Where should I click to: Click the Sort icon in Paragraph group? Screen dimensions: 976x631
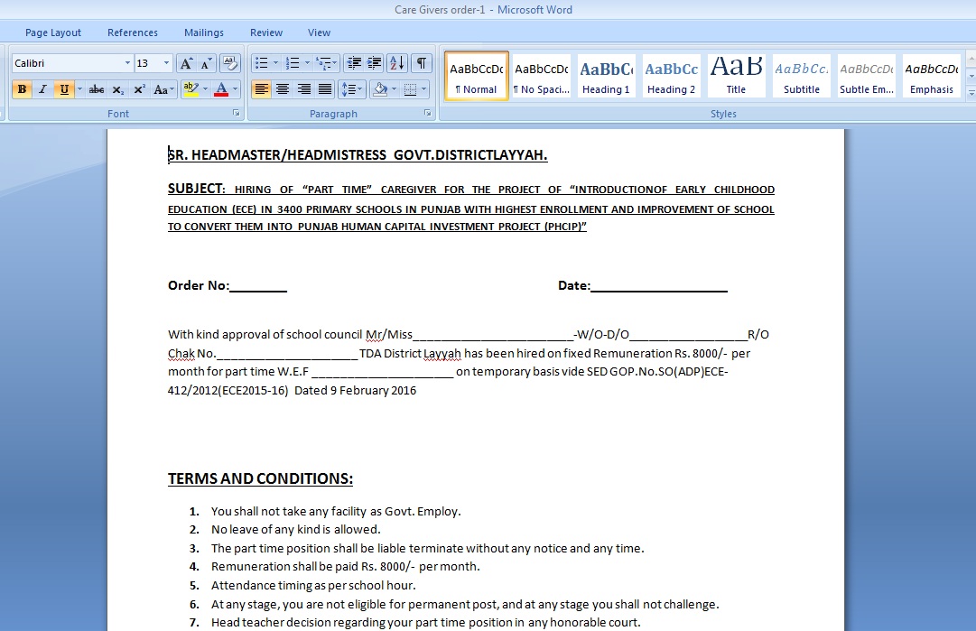pos(397,63)
